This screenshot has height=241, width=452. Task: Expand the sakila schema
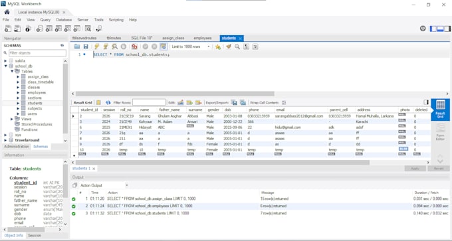(5, 61)
